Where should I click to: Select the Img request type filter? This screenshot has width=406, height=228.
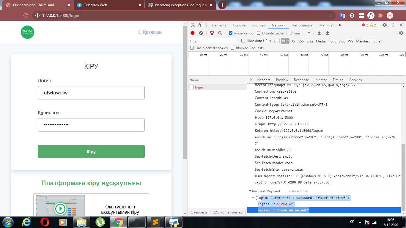(x=310, y=41)
